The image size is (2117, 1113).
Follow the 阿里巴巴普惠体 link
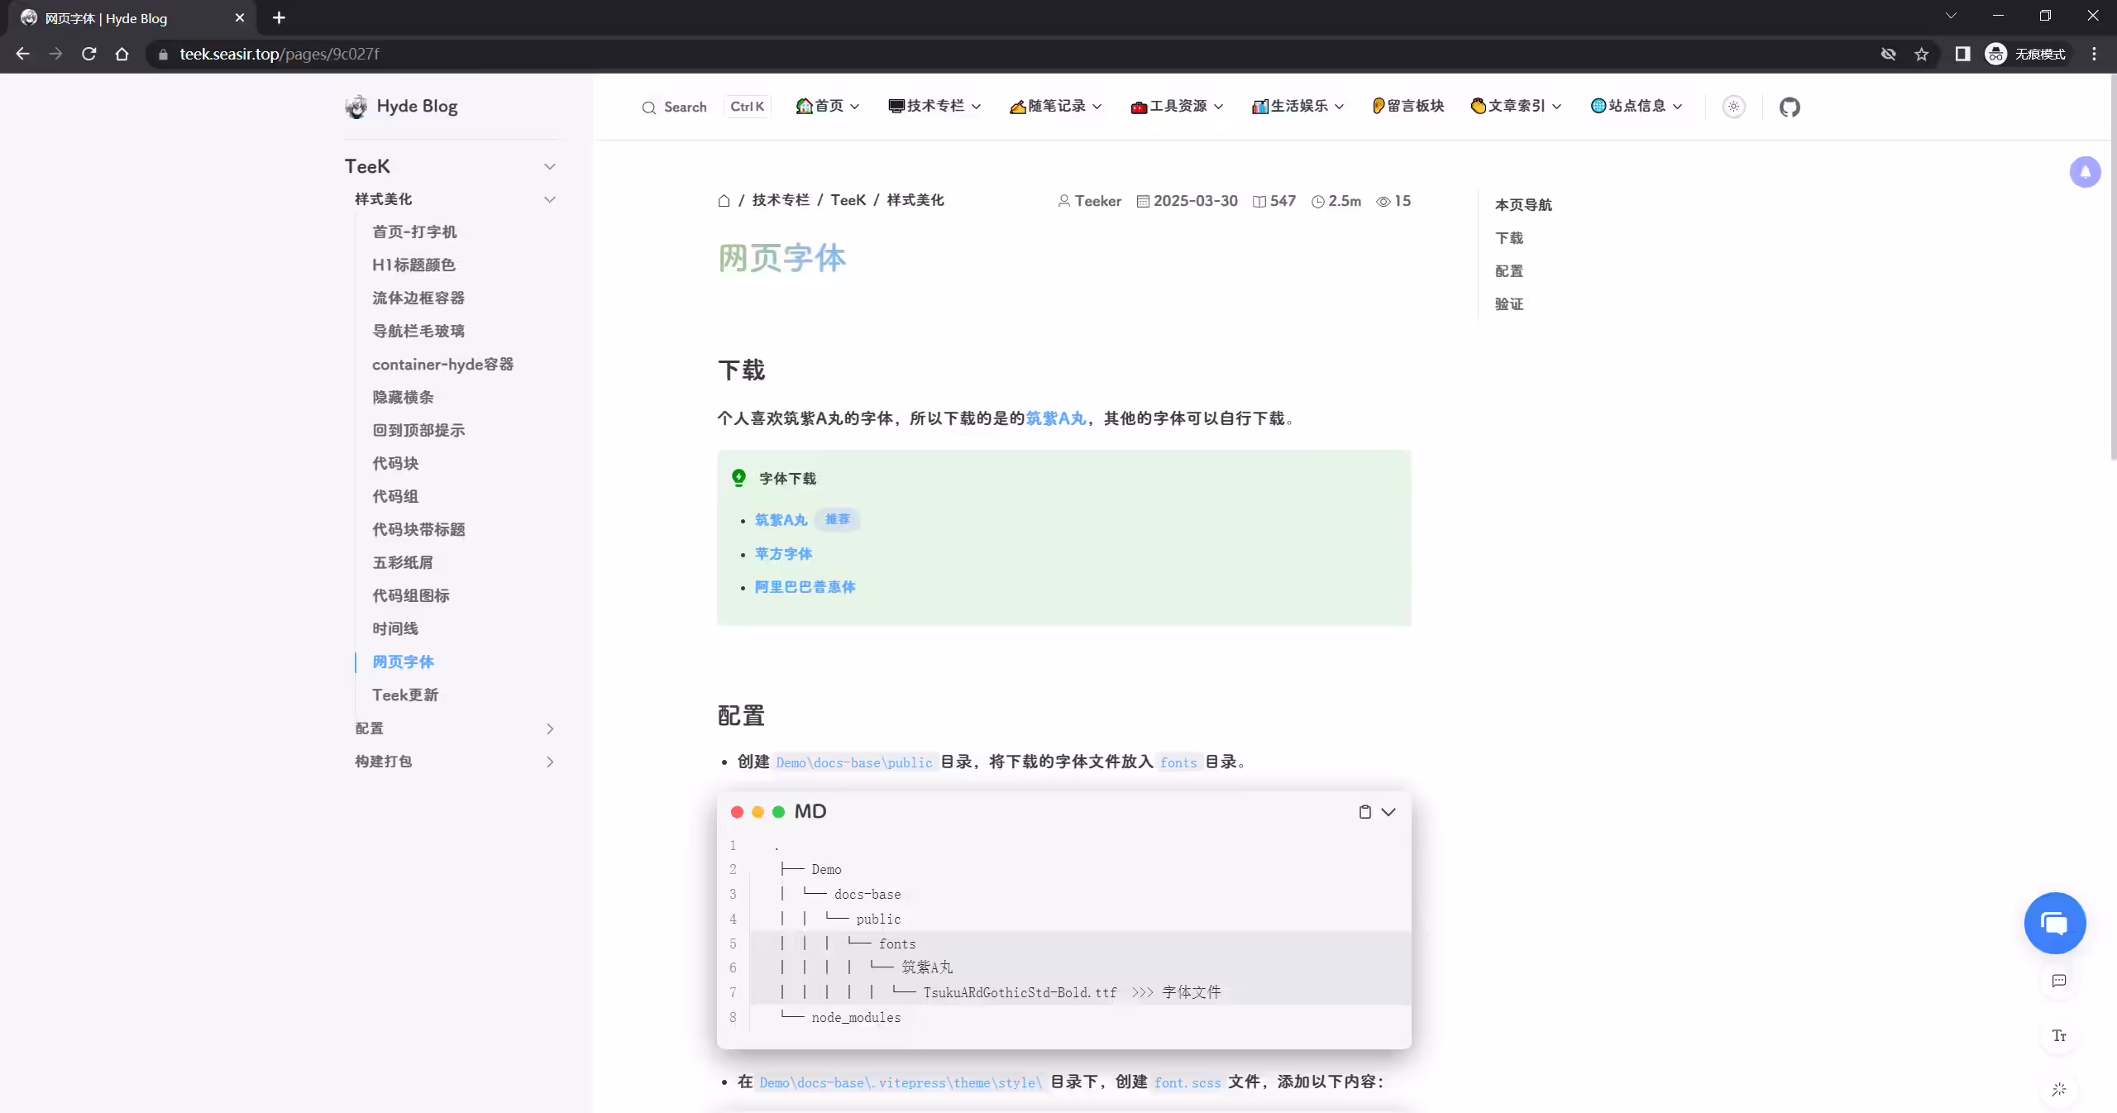tap(805, 587)
